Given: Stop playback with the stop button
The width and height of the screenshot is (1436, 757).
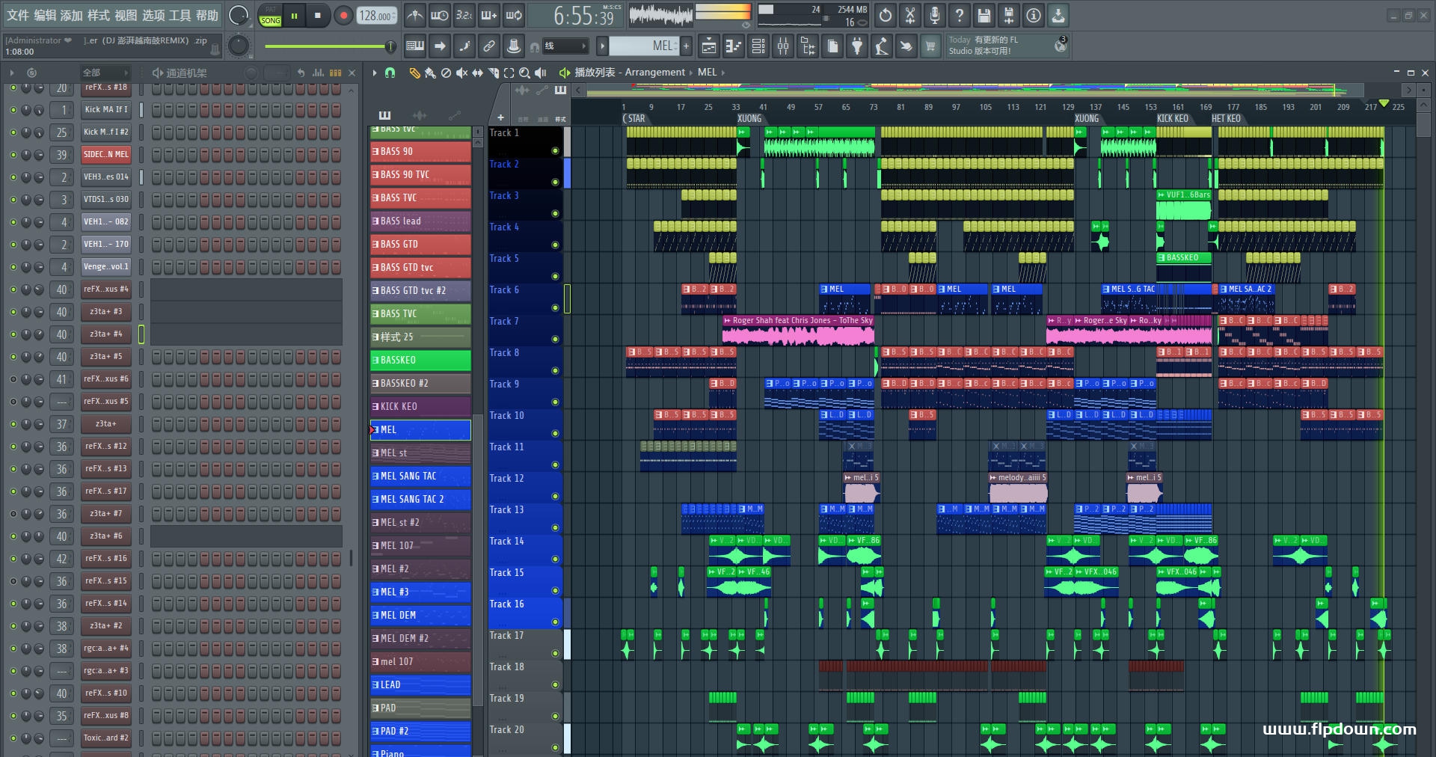Looking at the screenshot, I should click(x=318, y=15).
